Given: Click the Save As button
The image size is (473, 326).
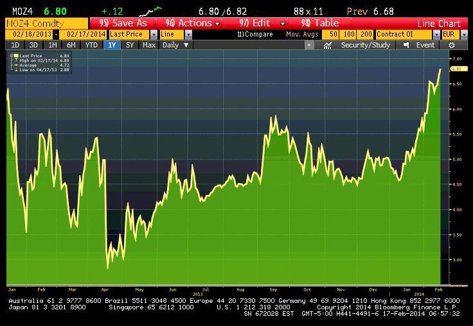Looking at the screenshot, I should click(123, 23).
